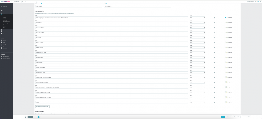Click the Preview button
The image size is (262, 119).
click(30, 117)
